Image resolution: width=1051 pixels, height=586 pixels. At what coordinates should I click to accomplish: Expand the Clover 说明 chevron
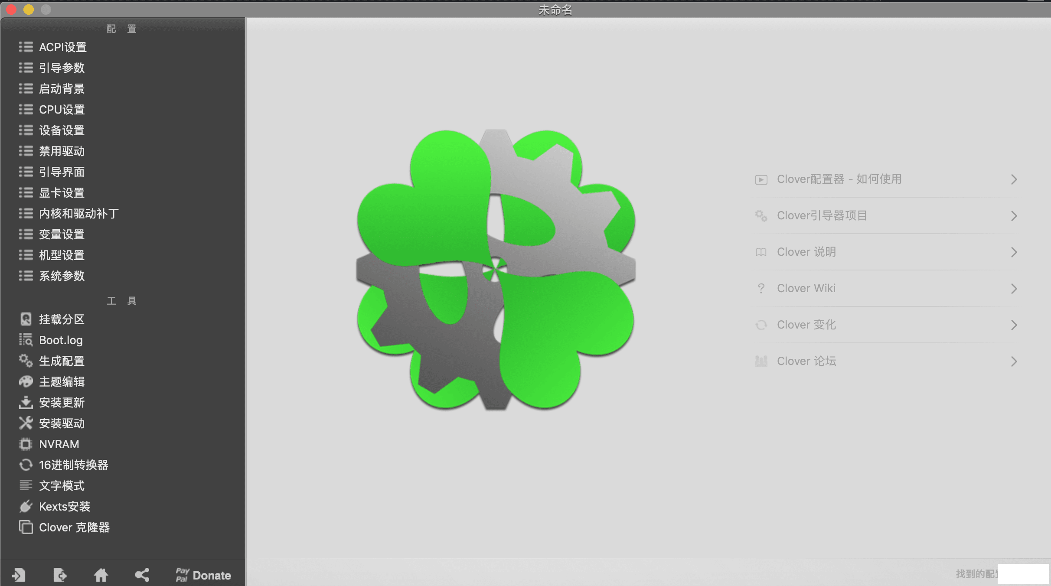pyautogui.click(x=1014, y=252)
